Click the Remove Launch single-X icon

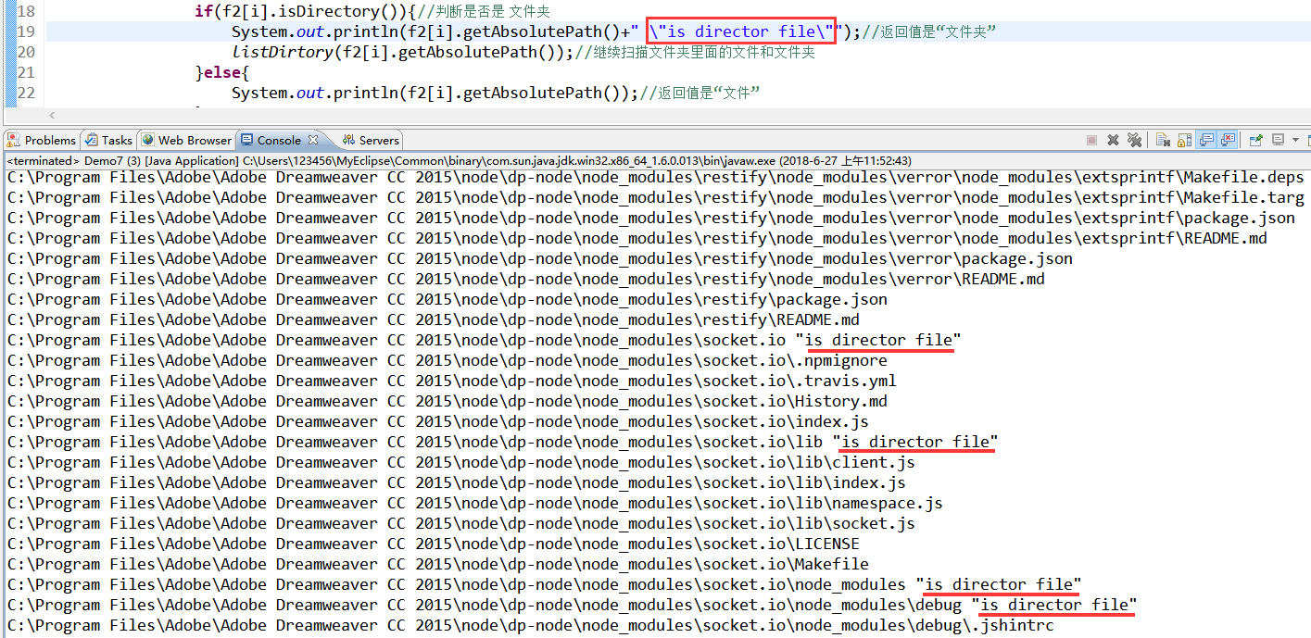pos(1113,140)
